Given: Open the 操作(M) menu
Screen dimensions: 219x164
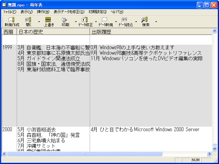Looking at the screenshot, I should (x=43, y=12).
